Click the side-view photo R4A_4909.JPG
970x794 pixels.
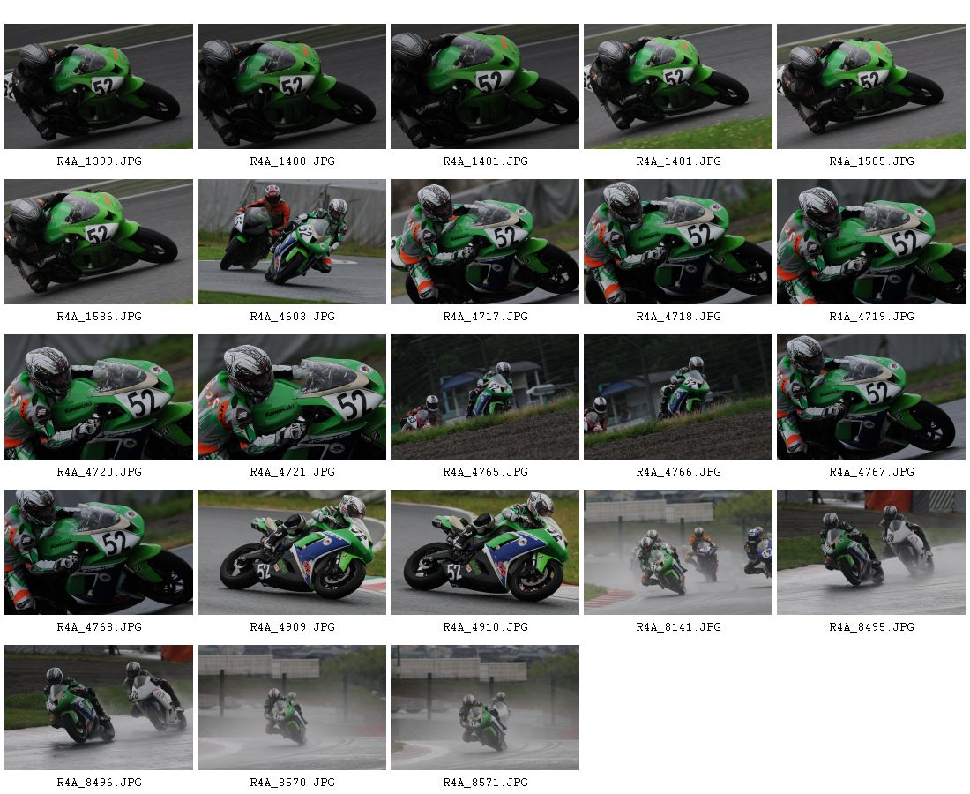(291, 552)
